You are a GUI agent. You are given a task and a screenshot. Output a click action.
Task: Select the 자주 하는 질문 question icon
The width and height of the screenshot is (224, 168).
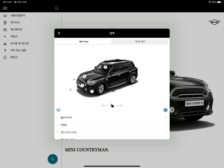[x=5, y=51]
